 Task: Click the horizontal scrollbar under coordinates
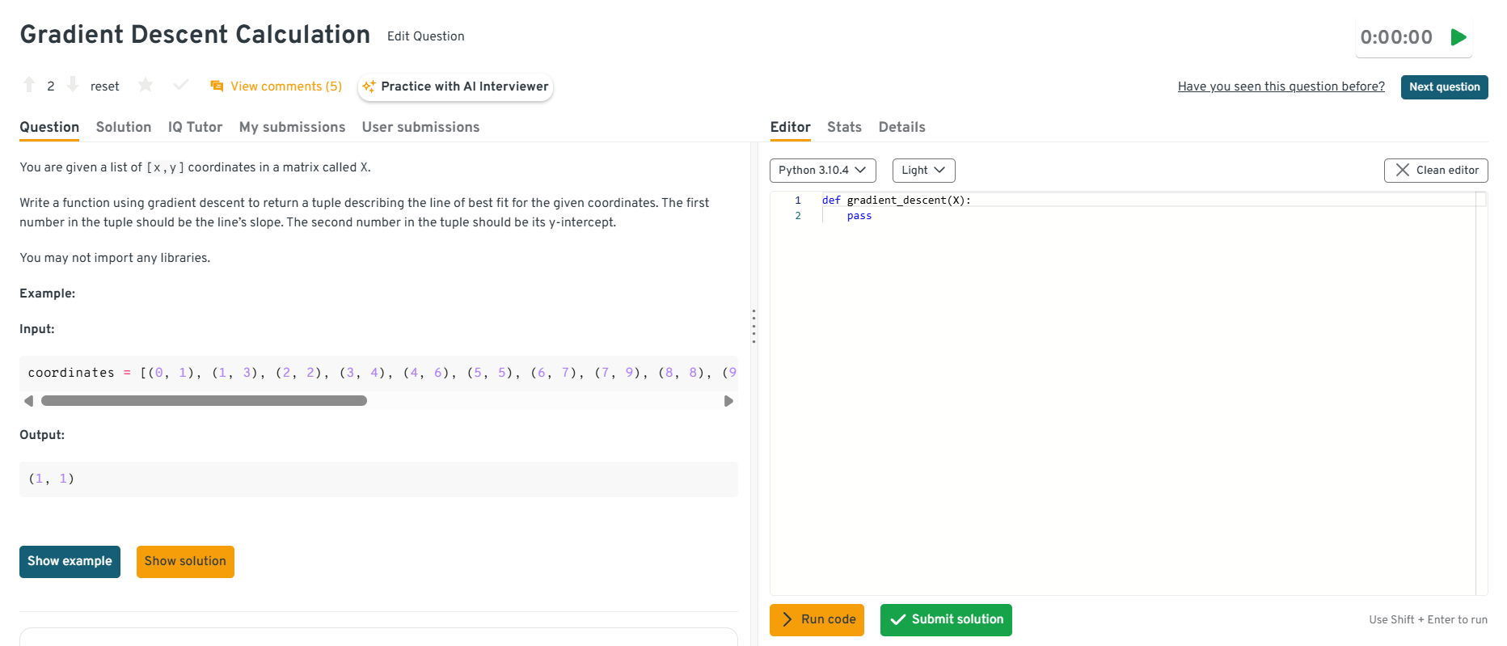pyautogui.click(x=204, y=401)
